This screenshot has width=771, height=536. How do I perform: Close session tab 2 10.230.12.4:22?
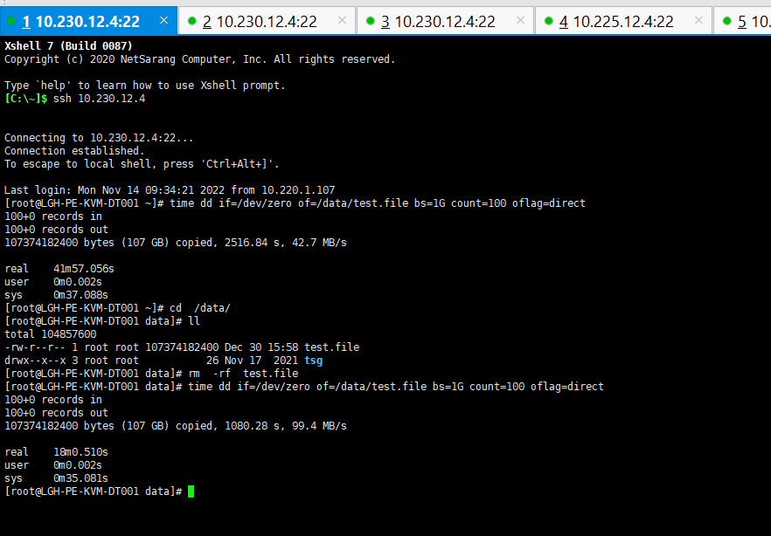coord(342,21)
